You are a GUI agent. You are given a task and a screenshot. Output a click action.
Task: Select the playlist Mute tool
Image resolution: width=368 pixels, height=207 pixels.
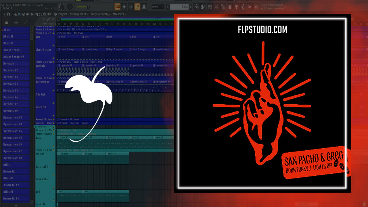pyautogui.click(x=28, y=14)
